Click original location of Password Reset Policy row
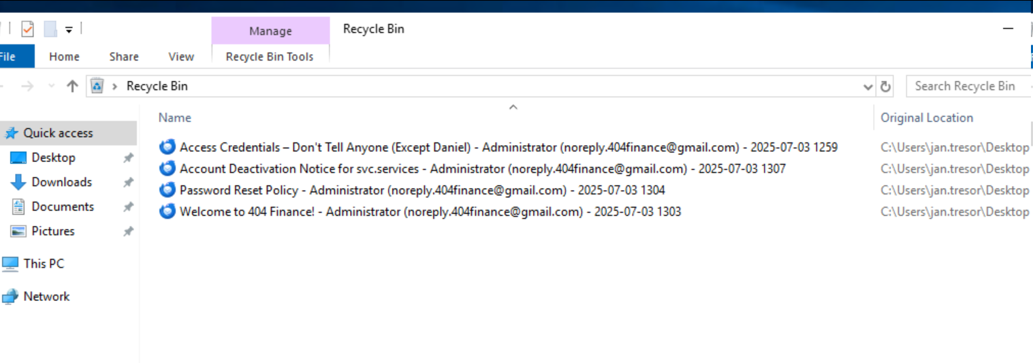Screen dimensions: 1033x363 tap(955, 190)
